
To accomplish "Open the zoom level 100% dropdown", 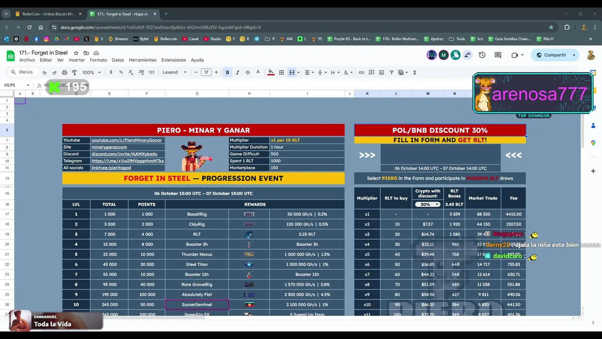I will tap(91, 73).
